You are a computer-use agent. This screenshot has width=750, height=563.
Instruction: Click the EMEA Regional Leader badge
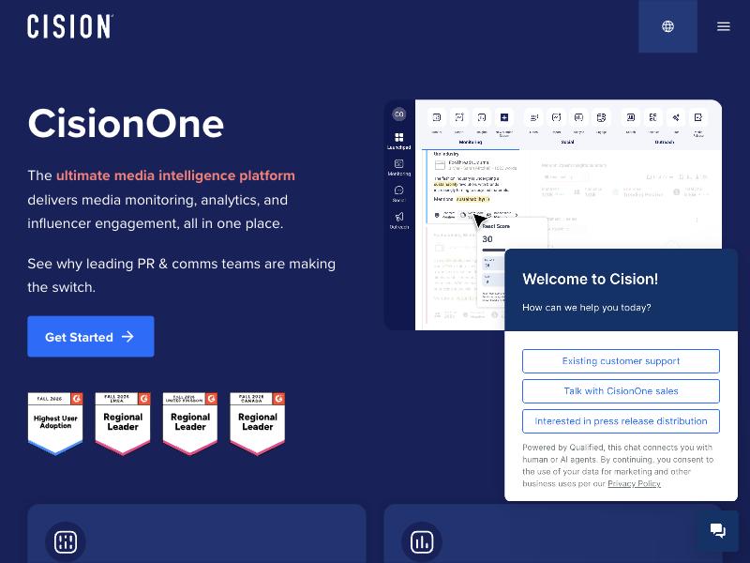123,423
